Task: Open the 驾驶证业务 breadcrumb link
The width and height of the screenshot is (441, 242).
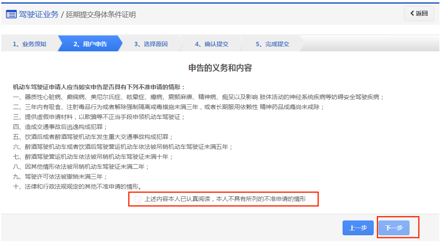Action: [x=39, y=15]
